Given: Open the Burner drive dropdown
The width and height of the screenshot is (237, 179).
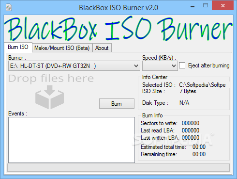Looking at the screenshot, I should 74,66.
